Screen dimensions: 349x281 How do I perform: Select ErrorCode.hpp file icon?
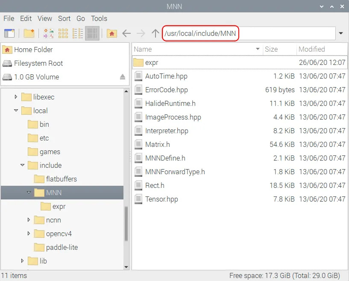[138, 90]
